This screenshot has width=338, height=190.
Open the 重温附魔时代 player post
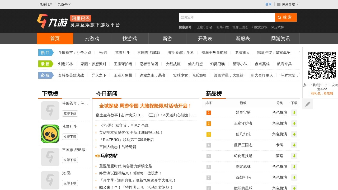(x=126, y=166)
